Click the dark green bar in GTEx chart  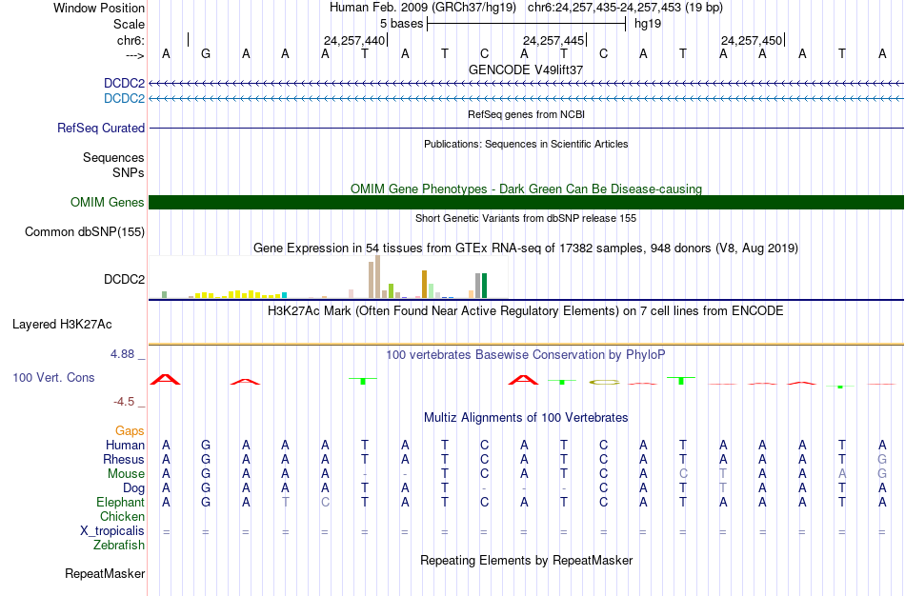(x=485, y=286)
